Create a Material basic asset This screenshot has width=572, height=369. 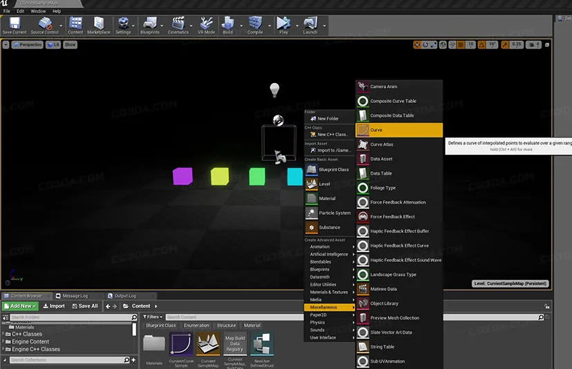tap(329, 198)
